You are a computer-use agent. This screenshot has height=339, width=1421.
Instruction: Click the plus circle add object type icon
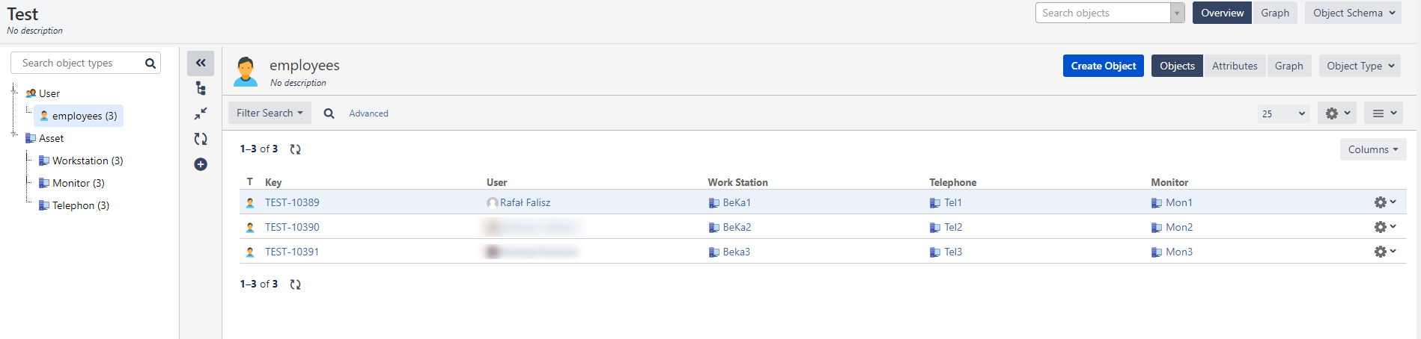201,164
